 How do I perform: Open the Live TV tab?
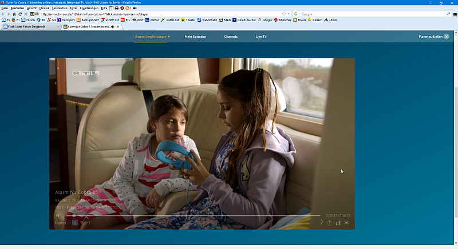click(x=261, y=37)
